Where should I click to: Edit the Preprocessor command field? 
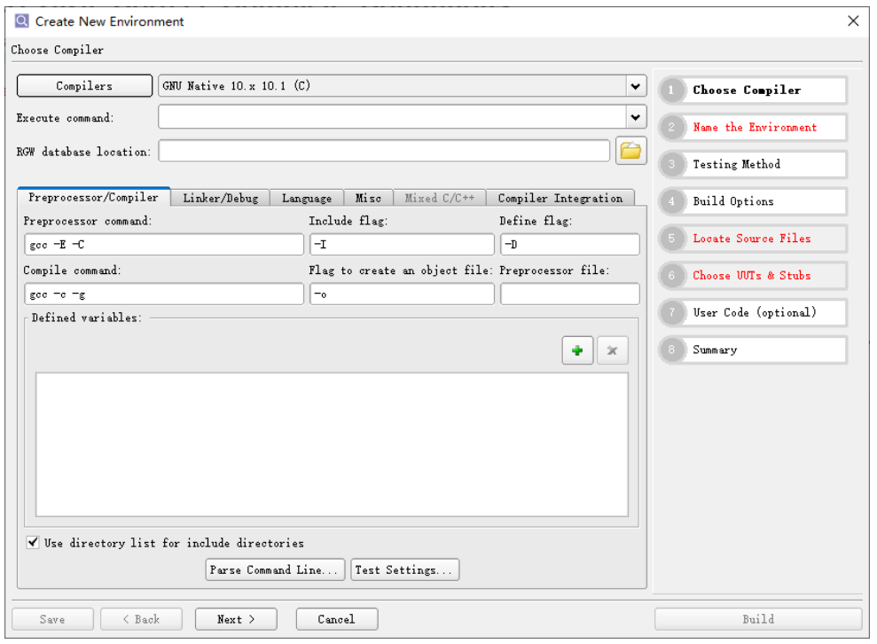click(164, 245)
